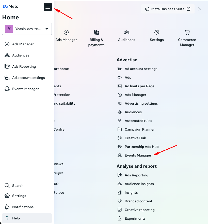The height and width of the screenshot is (224, 208).
Task: Open Creative Hub under Advertise
Action: coord(135,138)
